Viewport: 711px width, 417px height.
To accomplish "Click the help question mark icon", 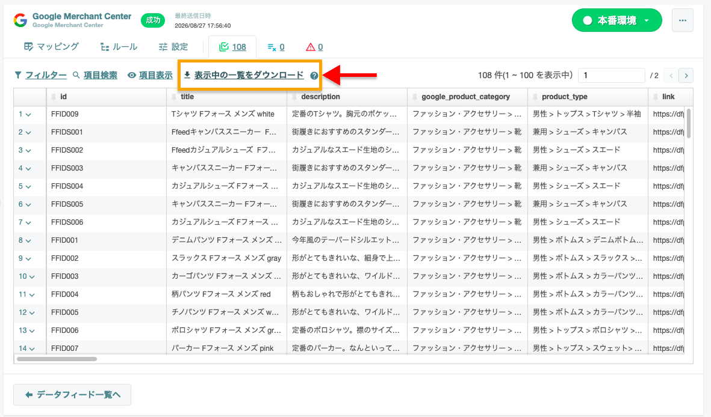I will 314,76.
